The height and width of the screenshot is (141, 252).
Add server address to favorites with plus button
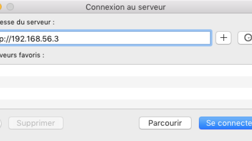[x=223, y=38]
